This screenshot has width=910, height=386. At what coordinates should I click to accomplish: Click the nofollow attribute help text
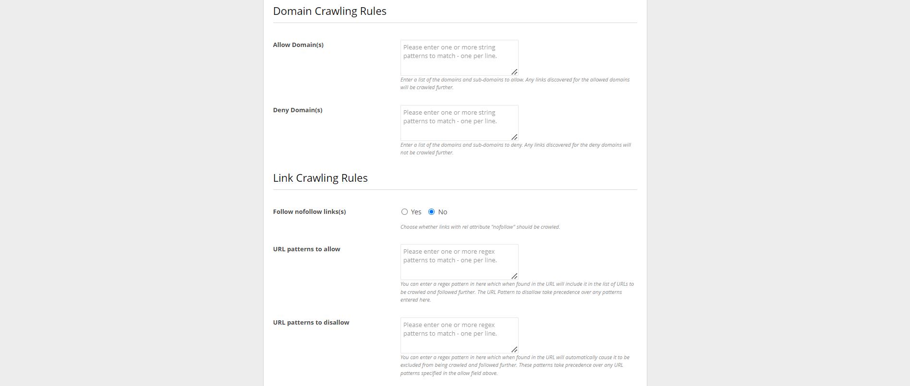click(480, 227)
